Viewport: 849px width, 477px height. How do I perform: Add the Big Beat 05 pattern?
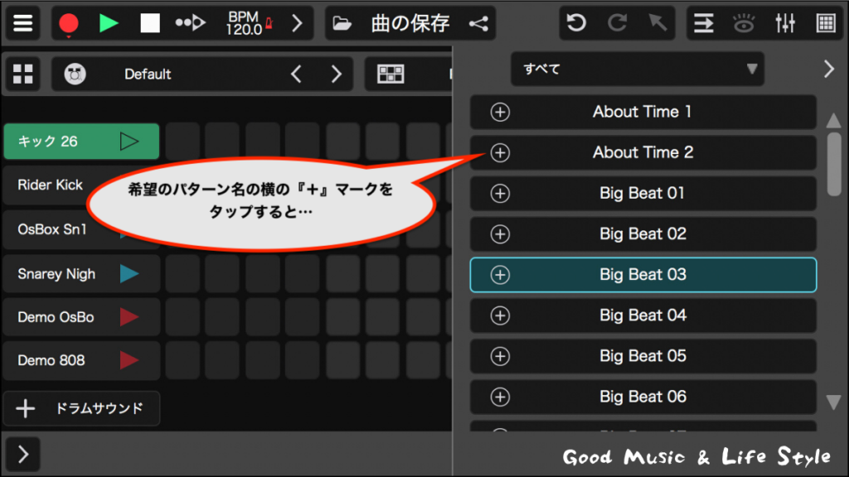500,356
